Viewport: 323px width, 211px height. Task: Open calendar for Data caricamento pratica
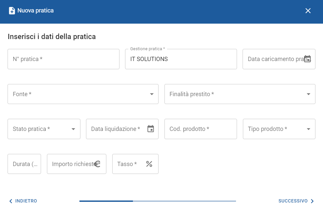pos(307,59)
